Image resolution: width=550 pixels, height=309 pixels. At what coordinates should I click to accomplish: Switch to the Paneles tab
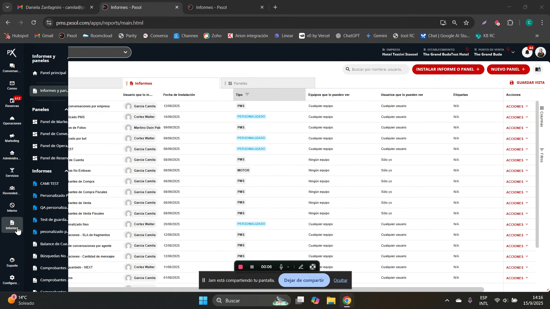click(x=268, y=83)
